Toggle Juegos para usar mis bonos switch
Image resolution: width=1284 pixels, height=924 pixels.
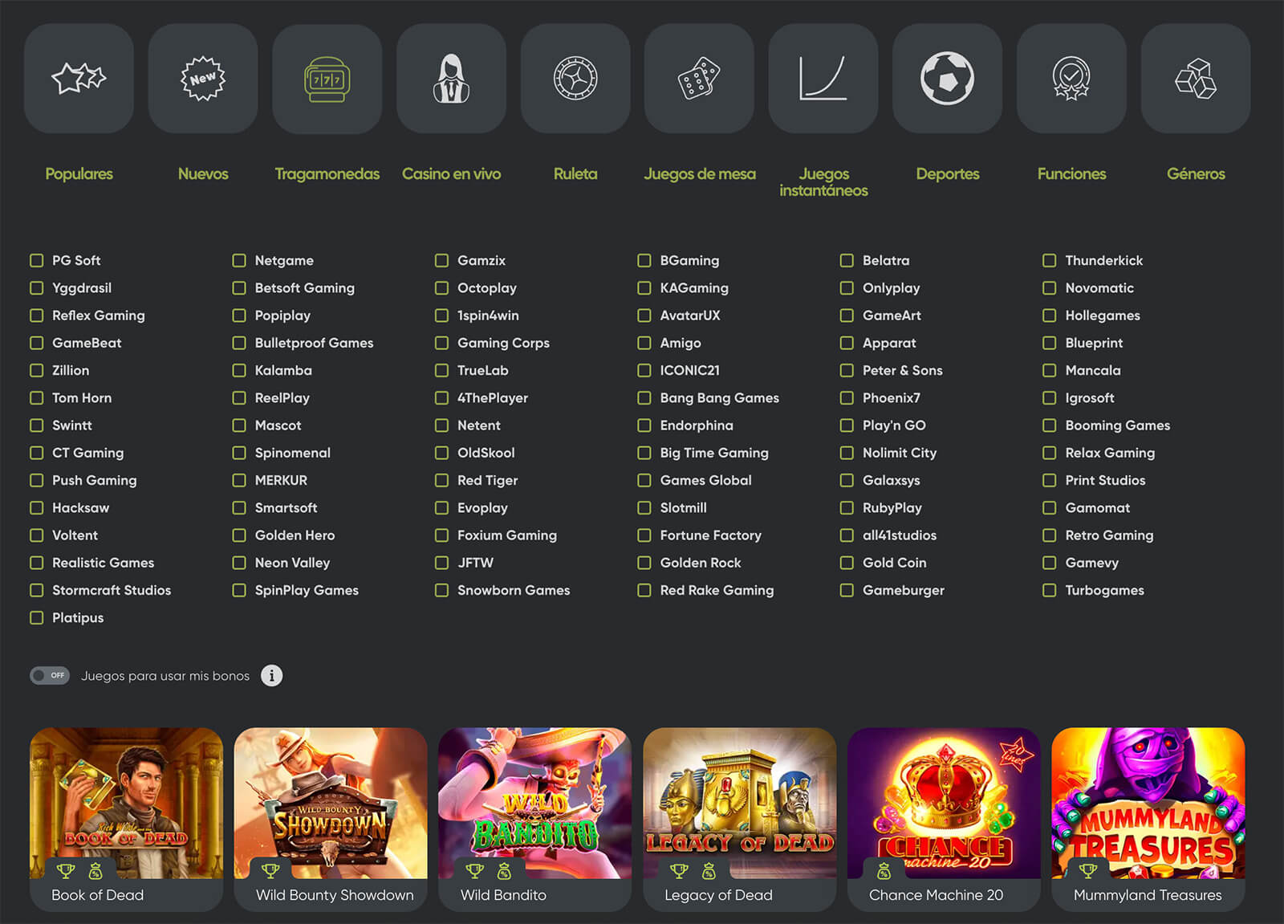(x=50, y=676)
